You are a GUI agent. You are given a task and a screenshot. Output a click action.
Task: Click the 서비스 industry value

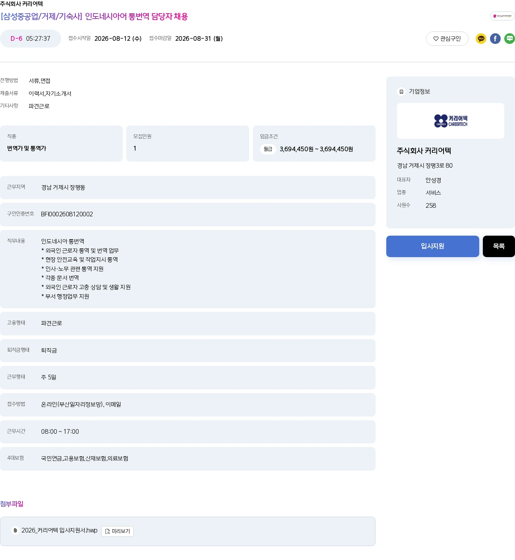pos(433,193)
